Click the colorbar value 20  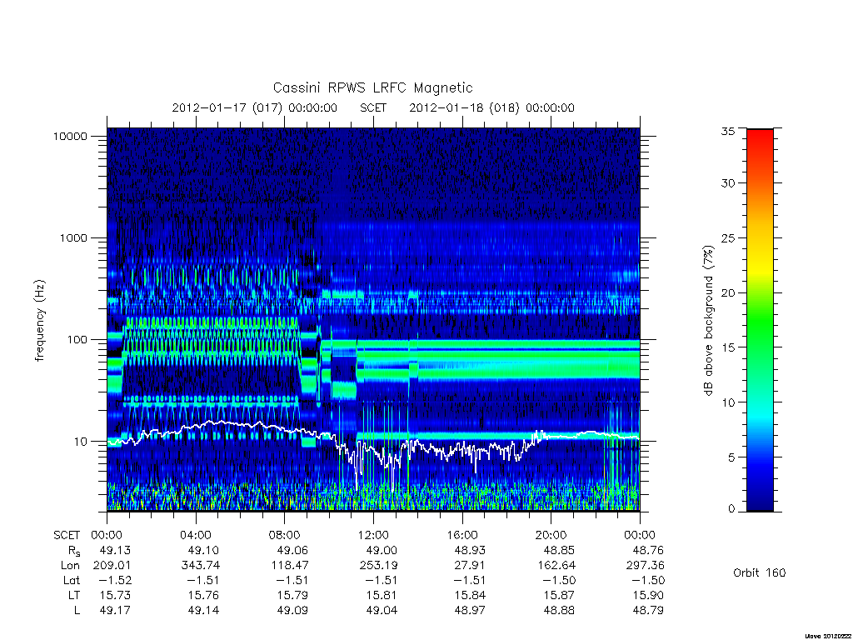point(727,292)
